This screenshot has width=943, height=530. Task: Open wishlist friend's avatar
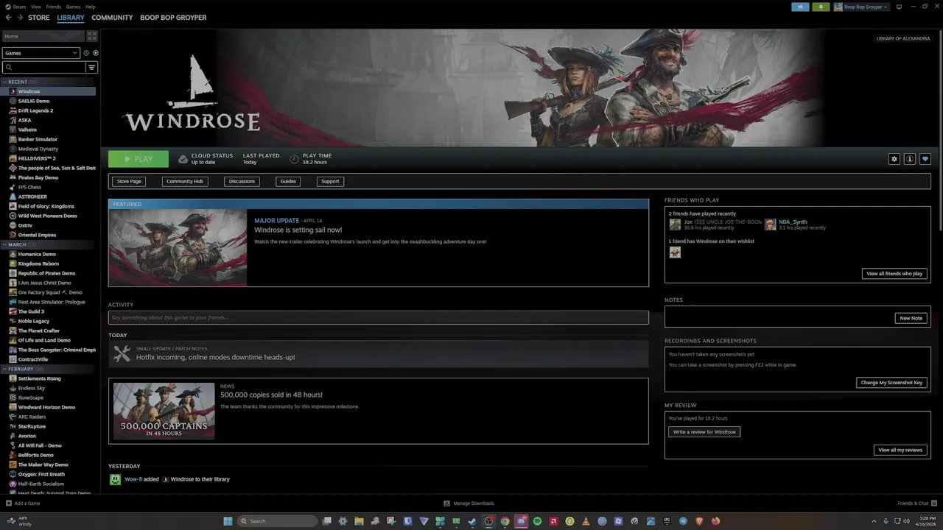675,252
